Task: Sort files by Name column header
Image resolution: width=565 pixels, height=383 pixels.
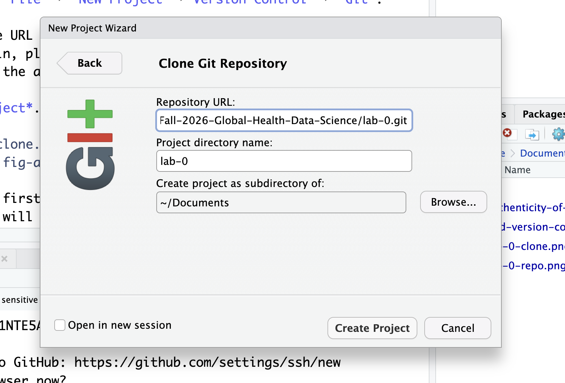Action: tap(517, 170)
